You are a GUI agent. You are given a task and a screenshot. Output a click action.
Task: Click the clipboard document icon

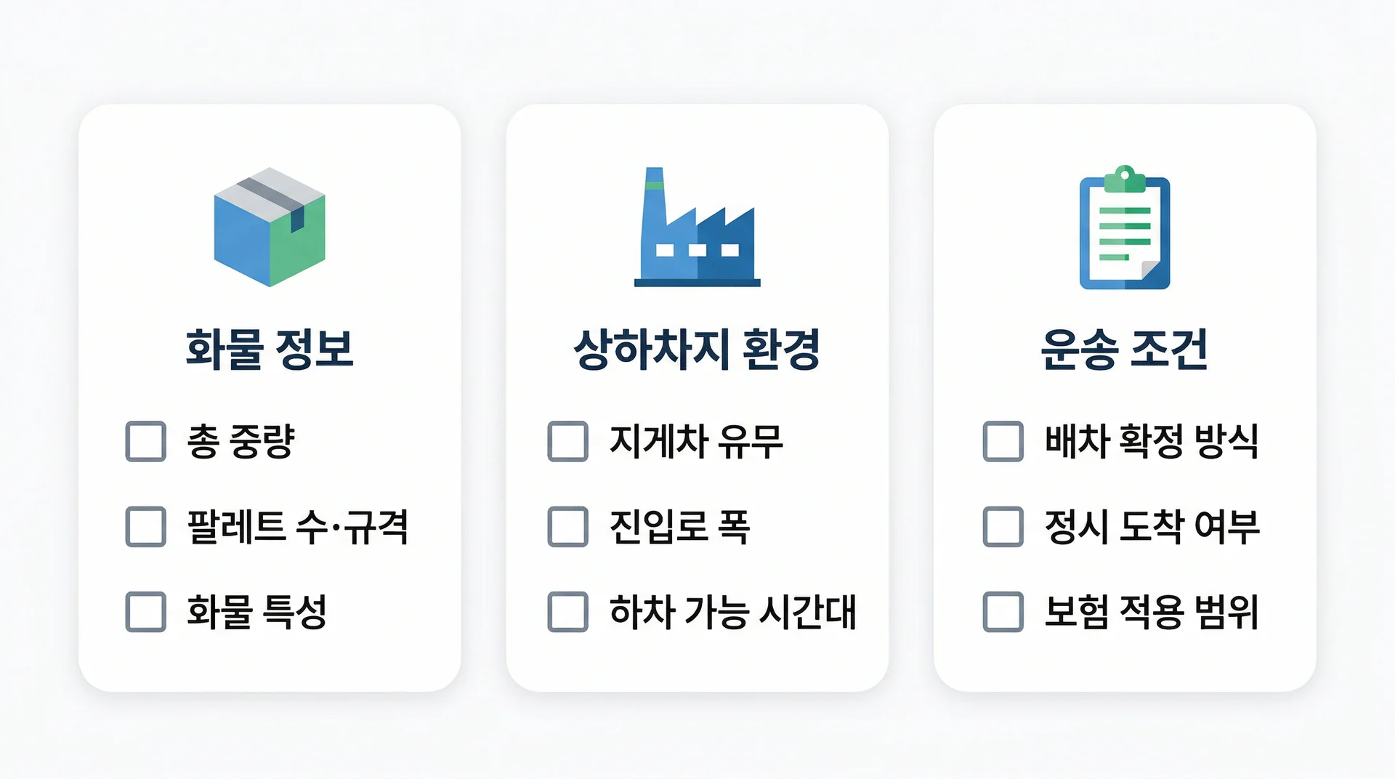point(1125,228)
